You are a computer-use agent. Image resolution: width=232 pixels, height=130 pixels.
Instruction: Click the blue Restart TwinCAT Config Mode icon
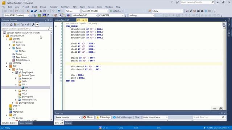(x=44, y=15)
